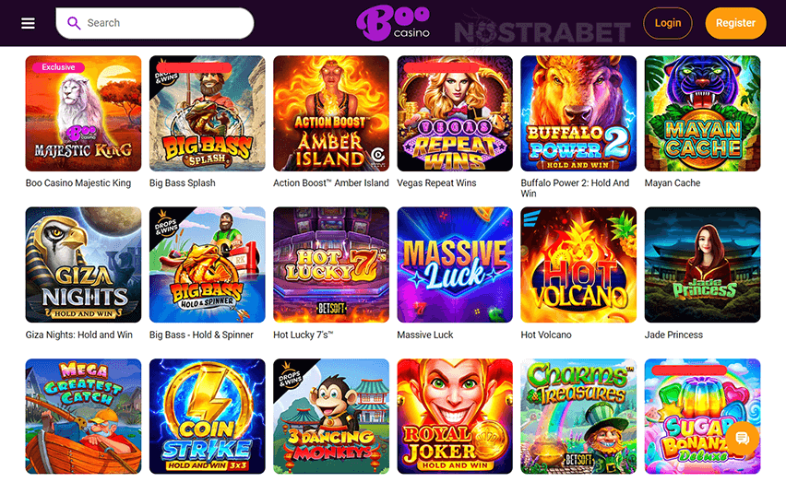
Task: Launch the Giza Nights game tile
Action: point(83,265)
